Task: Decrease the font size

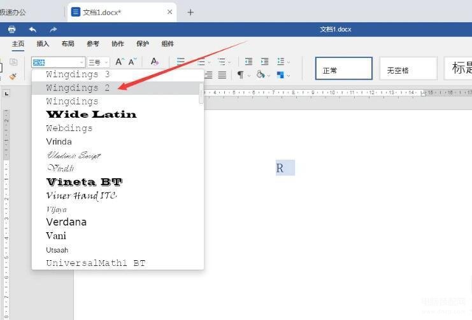Action: [132, 62]
